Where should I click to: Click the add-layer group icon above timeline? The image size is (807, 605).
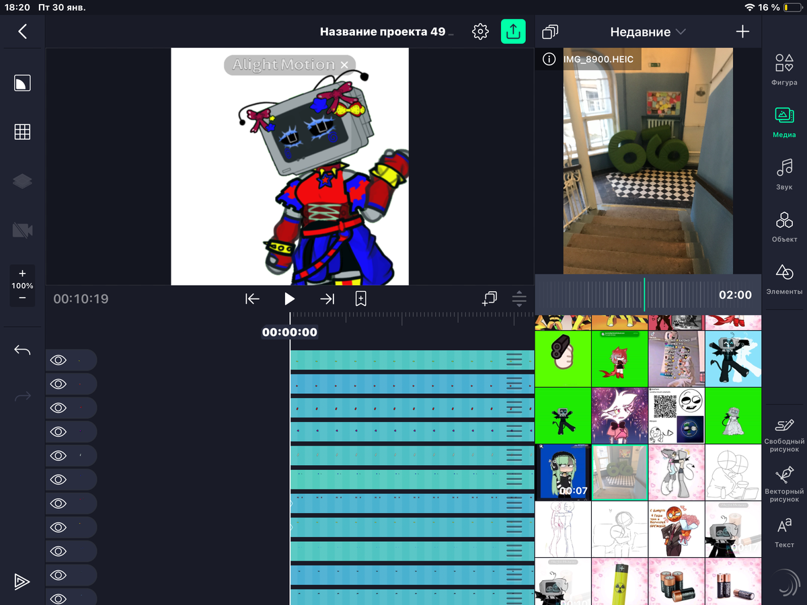coord(489,298)
